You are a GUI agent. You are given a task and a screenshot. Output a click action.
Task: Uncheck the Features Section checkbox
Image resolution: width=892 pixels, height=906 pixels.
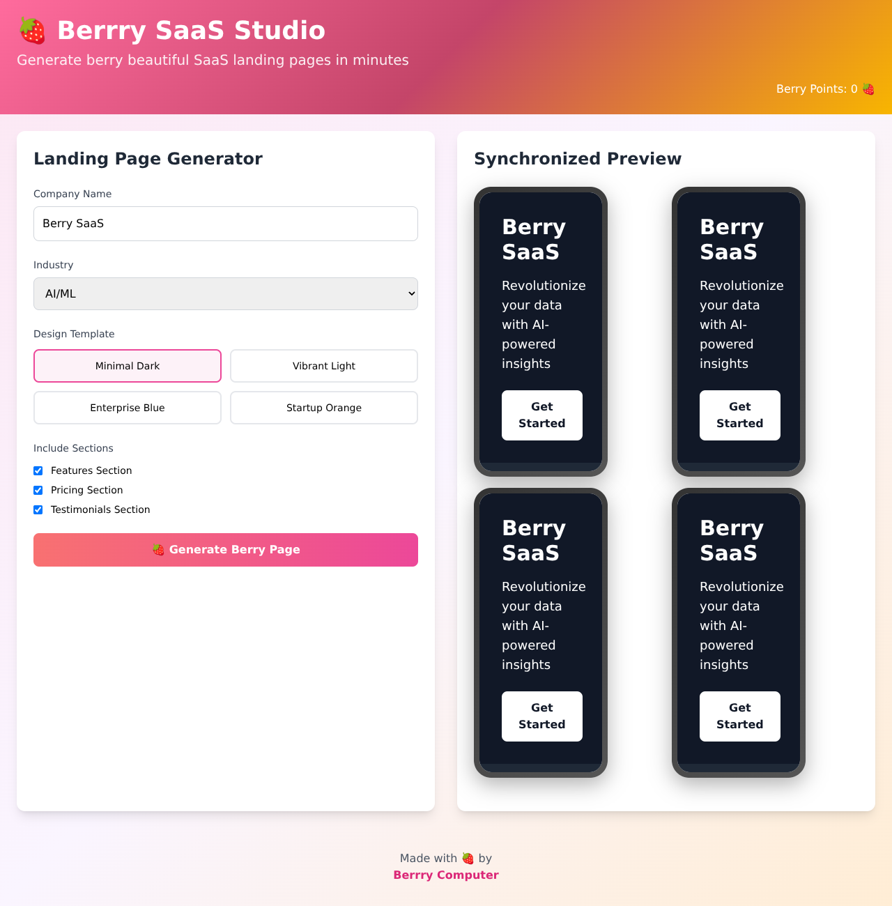coord(38,470)
